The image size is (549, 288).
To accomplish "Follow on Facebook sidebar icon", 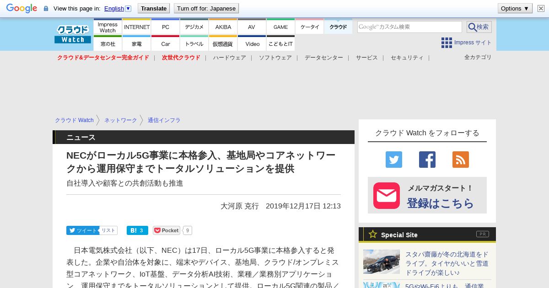I will (x=427, y=160).
